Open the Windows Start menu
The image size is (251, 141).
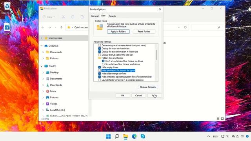point(108,136)
